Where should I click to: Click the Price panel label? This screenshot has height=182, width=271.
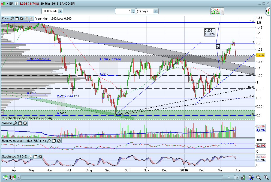[x=5, y=18]
